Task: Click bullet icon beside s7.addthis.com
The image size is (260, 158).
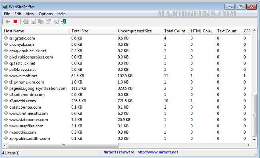Action: pos(6,101)
